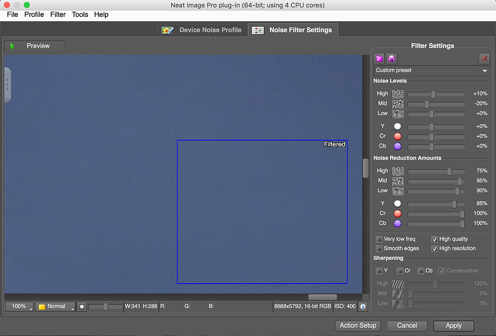The width and height of the screenshot is (496, 336).
Task: Click the Noise Levels Mid slider handle
Action: [x=427, y=104]
